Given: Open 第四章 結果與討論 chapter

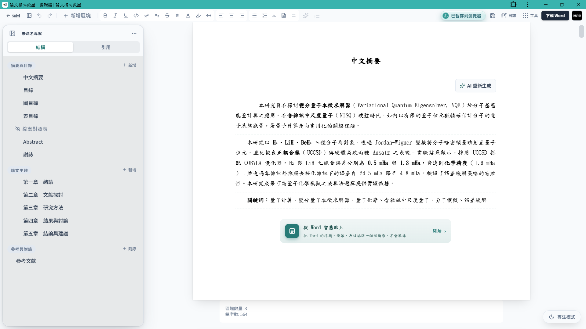Looking at the screenshot, I should coord(45,221).
